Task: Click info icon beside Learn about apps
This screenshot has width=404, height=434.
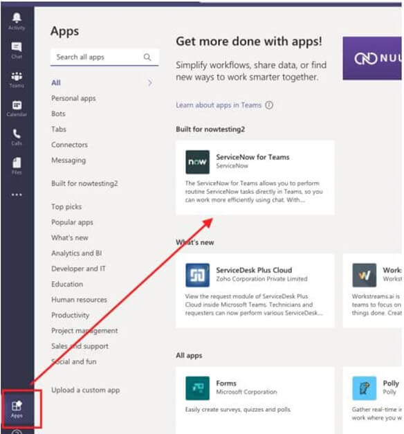Action: tap(269, 105)
